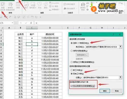This screenshot has width=127, height=99.
Task: Click the Cancel button in the dialog
Action: 117,91
